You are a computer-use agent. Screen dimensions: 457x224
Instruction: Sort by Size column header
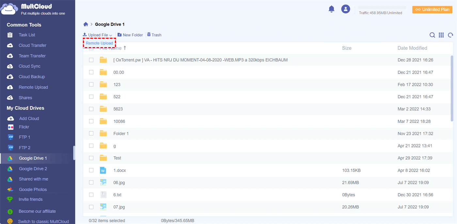347,48
